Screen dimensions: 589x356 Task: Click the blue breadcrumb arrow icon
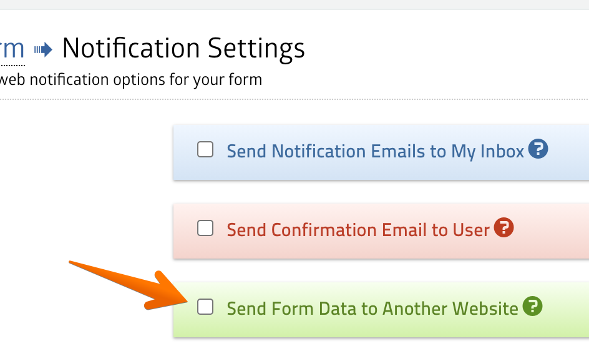[x=43, y=49]
